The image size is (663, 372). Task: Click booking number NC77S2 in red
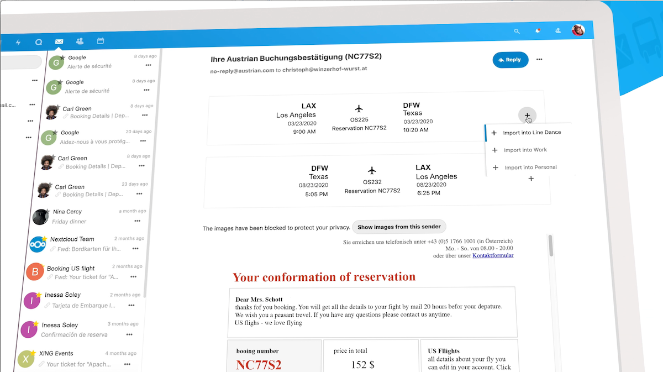259,365
